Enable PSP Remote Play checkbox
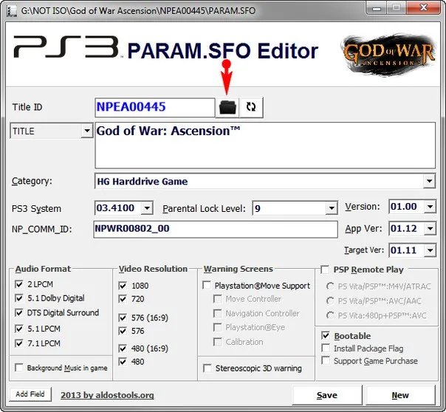The width and height of the screenshot is (446, 412). coord(325,269)
